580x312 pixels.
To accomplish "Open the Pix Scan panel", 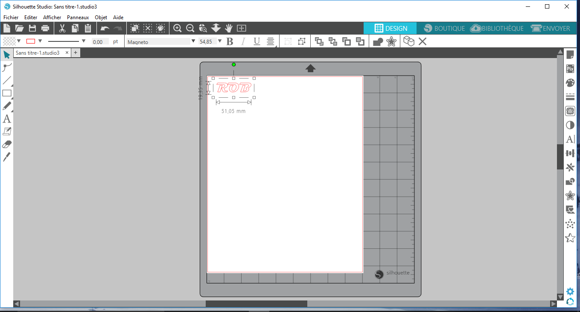I will 570,69.
